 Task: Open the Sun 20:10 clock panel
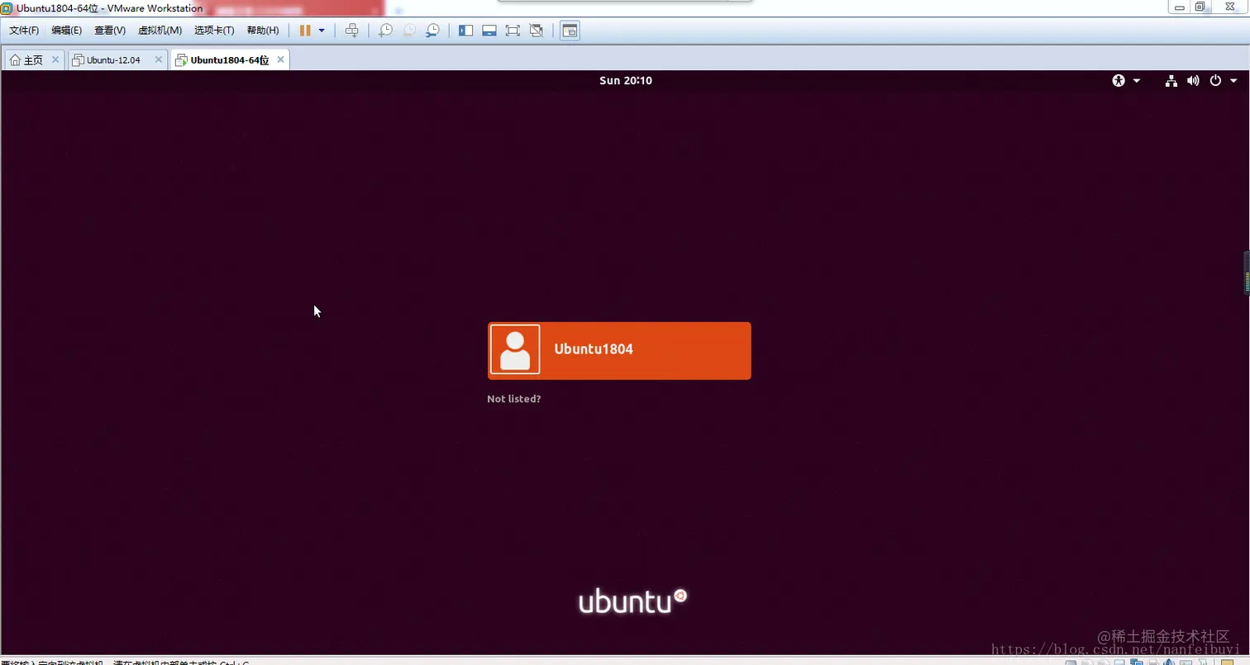tap(626, 80)
